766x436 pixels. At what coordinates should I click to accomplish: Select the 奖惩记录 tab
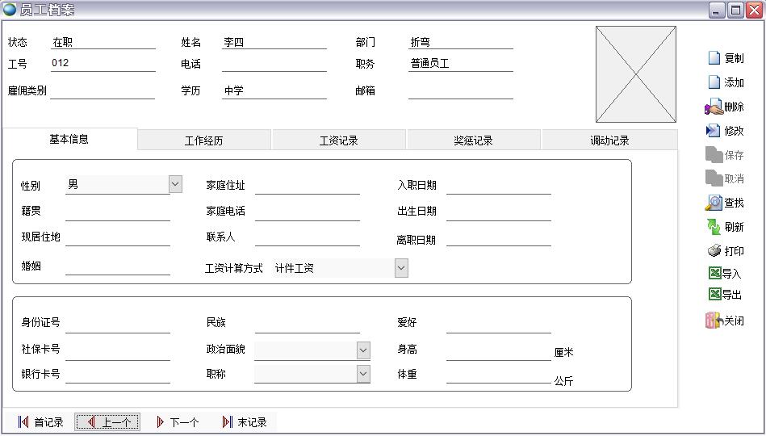[x=473, y=140]
